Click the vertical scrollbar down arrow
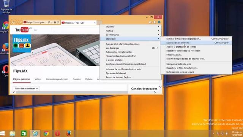Viewport: 243px width, 137px height. [160, 87]
